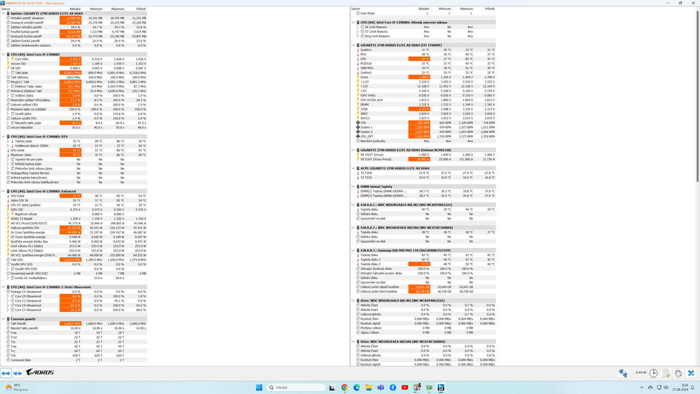The width and height of the screenshot is (700, 394).
Task: Open the volume tray icon
Action: pyautogui.click(x=666, y=387)
